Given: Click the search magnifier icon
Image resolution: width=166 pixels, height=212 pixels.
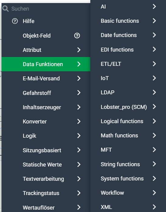Looking at the screenshot, I should tap(5, 9).
